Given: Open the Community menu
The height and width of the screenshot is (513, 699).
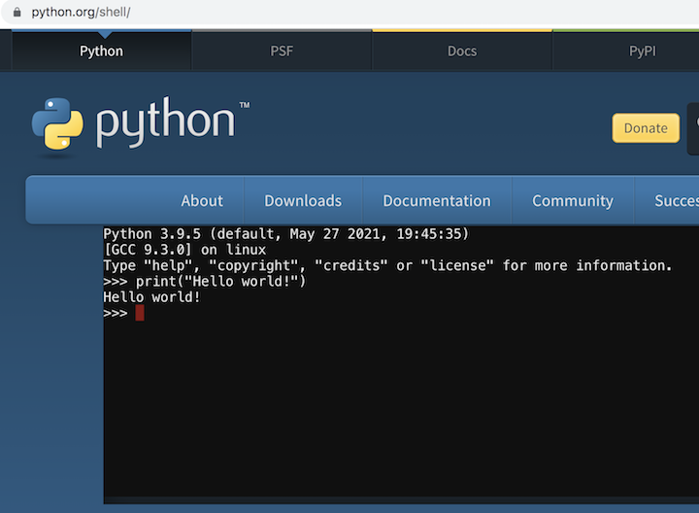Looking at the screenshot, I should (573, 201).
